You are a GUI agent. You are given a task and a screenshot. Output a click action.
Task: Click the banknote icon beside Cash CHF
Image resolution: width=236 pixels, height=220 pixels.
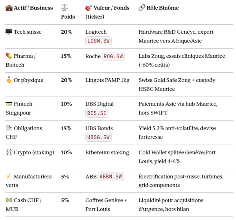(x=9, y=201)
